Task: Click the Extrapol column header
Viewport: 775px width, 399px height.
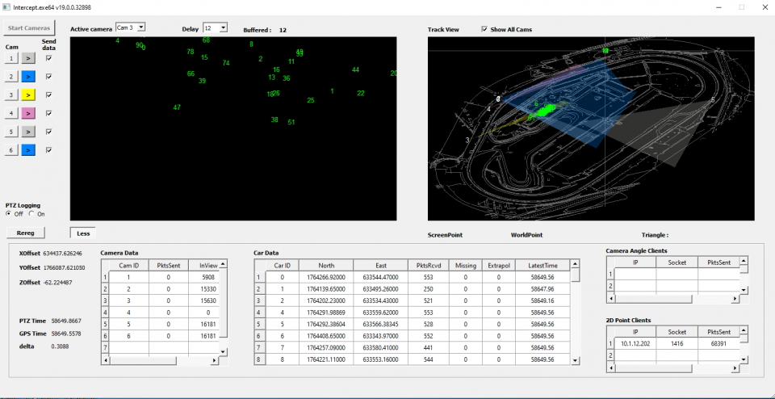Action: pyautogui.click(x=499, y=266)
